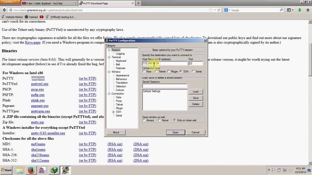312x175 pixels.
Task: Open the Website Market bookmark
Action: [12, 17]
